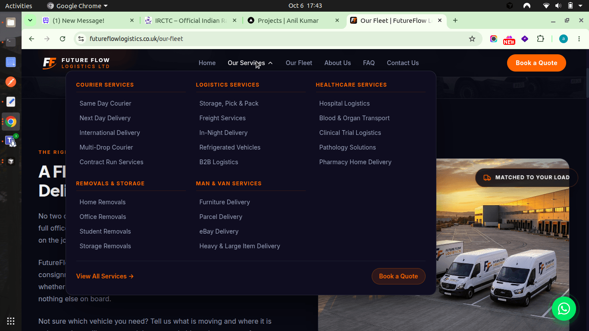Open the system volume indicator

[558, 6]
